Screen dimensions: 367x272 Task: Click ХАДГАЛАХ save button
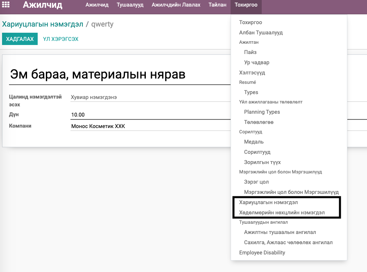click(20, 39)
